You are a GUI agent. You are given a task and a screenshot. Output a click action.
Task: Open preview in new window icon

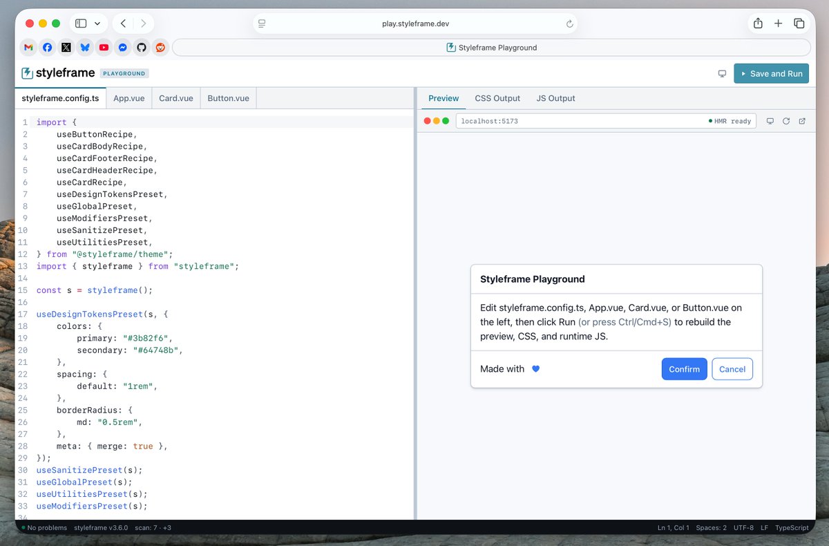(x=802, y=121)
